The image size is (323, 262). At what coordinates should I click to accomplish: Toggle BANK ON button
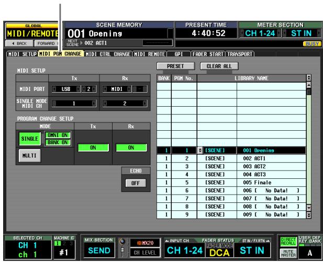coord(58,142)
